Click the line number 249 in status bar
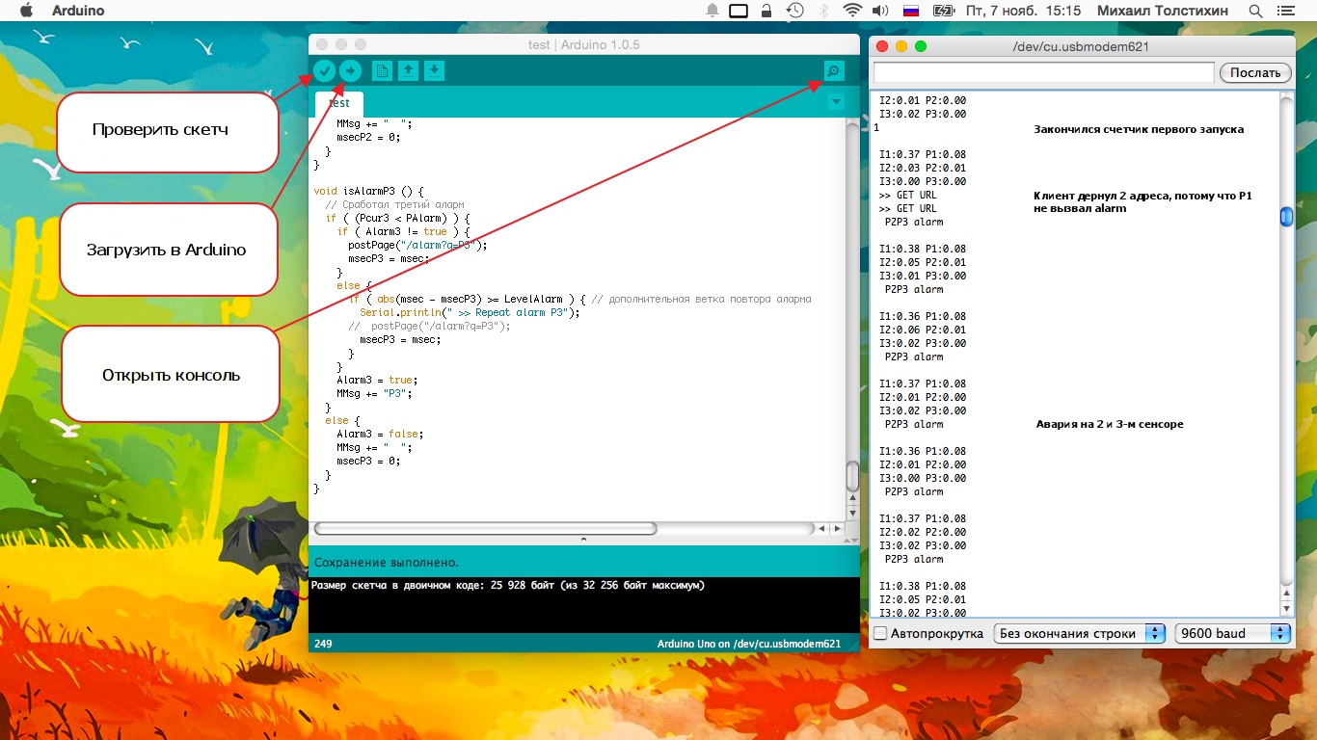Viewport: 1317px width, 740px height. (323, 644)
